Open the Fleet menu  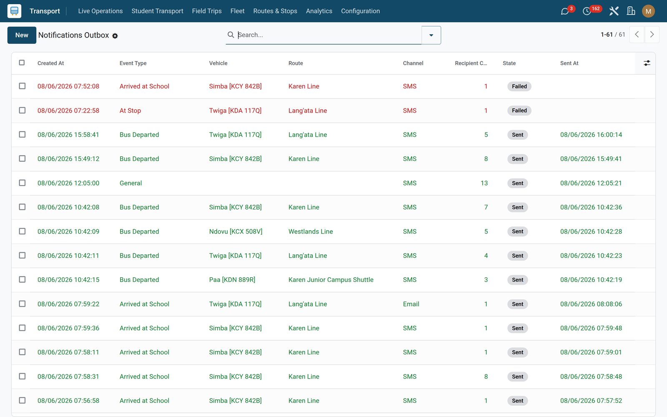click(237, 11)
